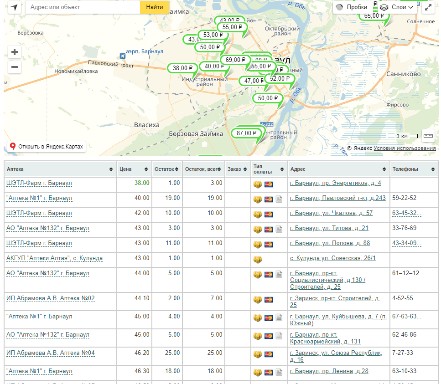Zoom in the map with plus button
This screenshot has width=441, height=384.
point(15,52)
